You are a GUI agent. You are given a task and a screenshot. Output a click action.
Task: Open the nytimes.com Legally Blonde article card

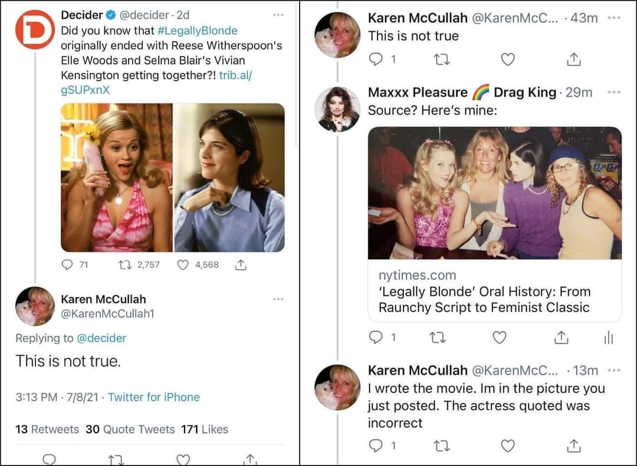(x=494, y=292)
